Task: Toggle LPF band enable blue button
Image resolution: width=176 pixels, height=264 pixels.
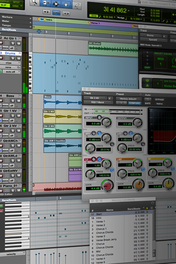Action: tap(131, 134)
